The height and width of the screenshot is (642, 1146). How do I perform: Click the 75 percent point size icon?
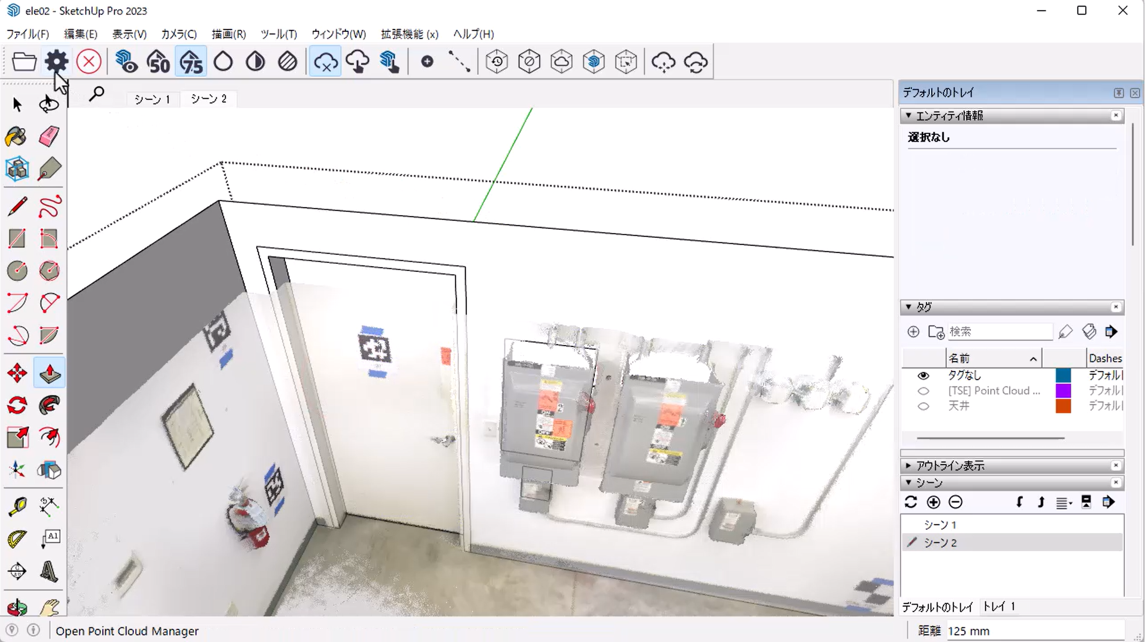click(x=191, y=61)
